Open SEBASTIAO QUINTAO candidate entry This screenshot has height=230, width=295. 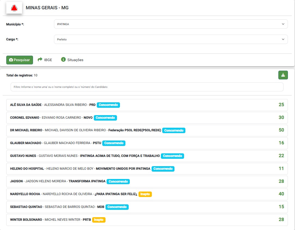(26, 207)
